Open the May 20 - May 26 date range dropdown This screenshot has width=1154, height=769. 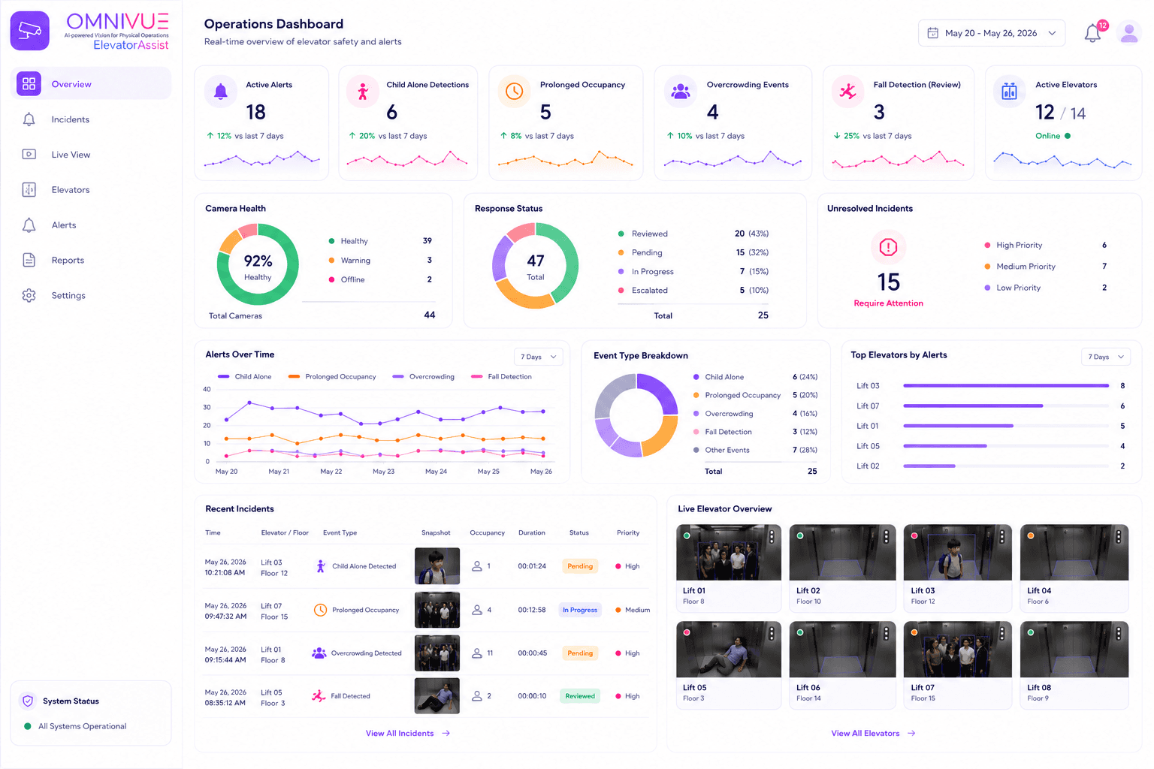(991, 33)
